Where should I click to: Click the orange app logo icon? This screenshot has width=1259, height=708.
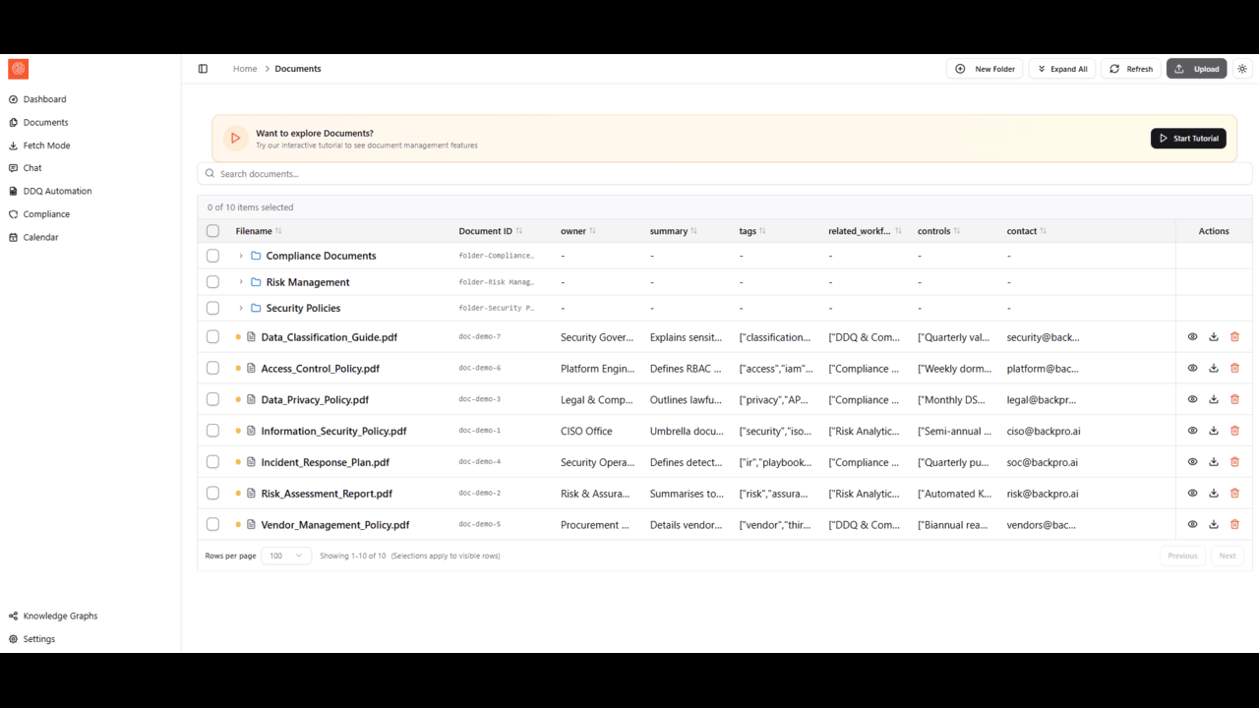pos(18,69)
